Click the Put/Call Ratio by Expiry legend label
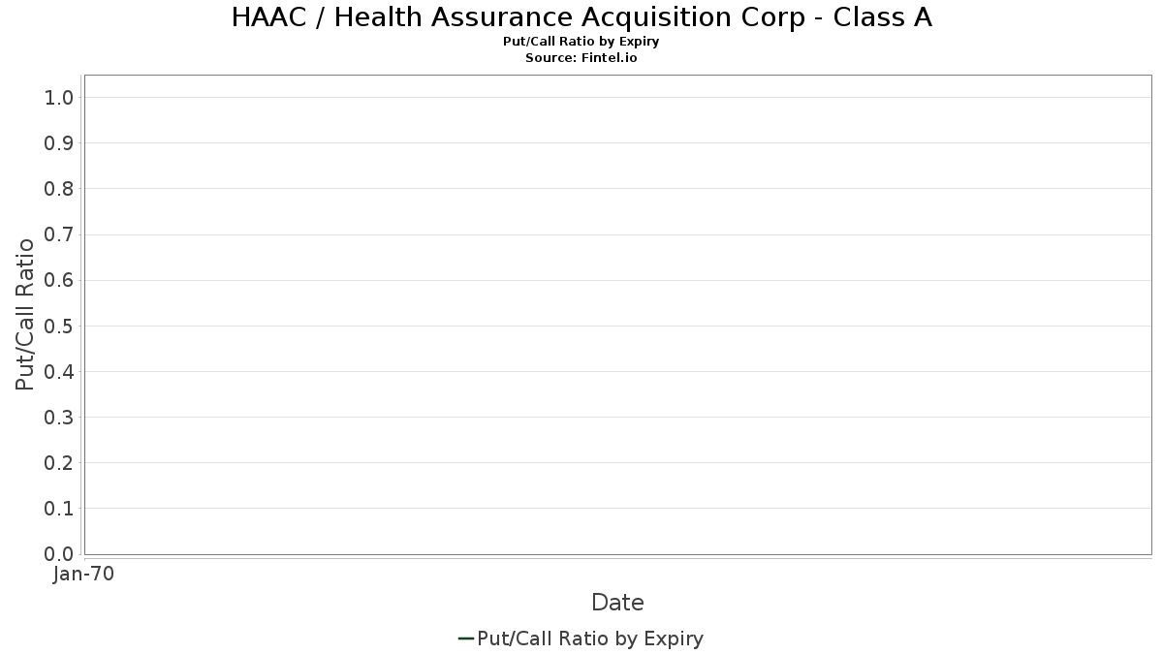Viewport: 1163px width, 654px height. click(590, 638)
